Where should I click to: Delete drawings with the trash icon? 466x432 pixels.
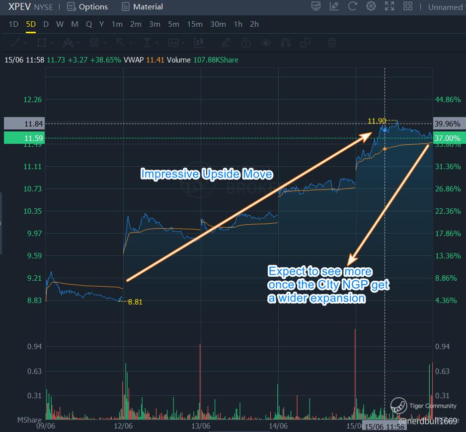(332, 43)
